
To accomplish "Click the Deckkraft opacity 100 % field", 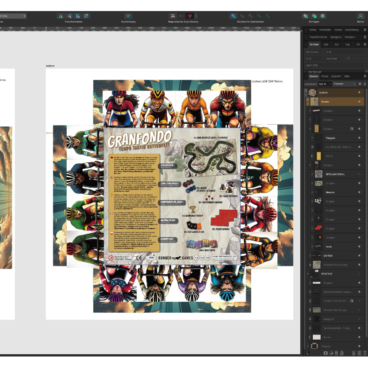I will 324,84.
